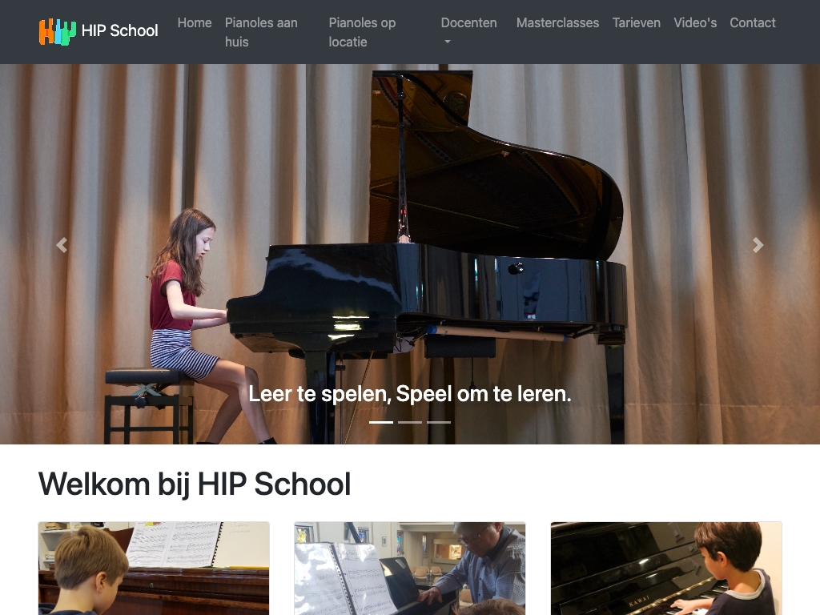The width and height of the screenshot is (820, 615).
Task: Select the third carousel indicator
Action: 439,422
